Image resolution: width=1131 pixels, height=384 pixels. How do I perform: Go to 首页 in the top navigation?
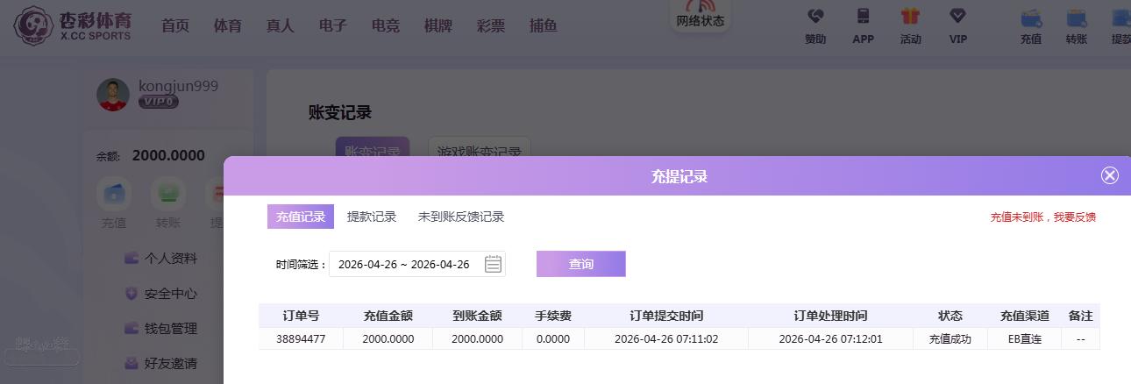tap(175, 25)
